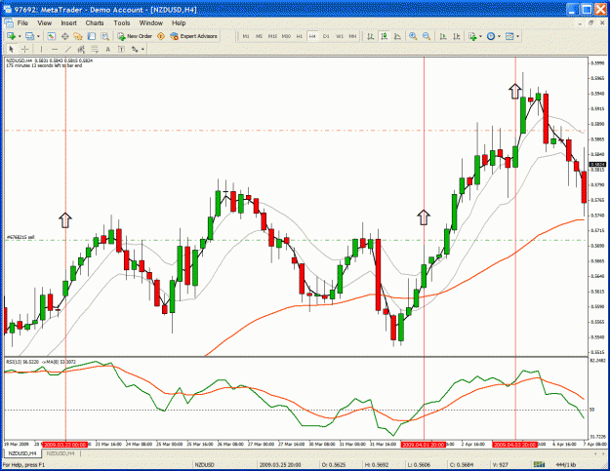This screenshot has height=471, width=610.
Task: Open the Periodicity clock dropdown arrow
Action: (499, 36)
